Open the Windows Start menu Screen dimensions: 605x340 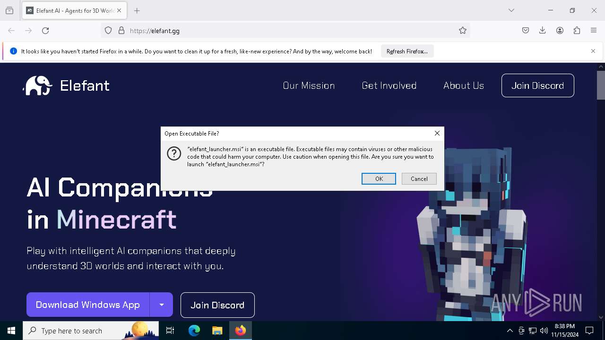[x=11, y=331]
